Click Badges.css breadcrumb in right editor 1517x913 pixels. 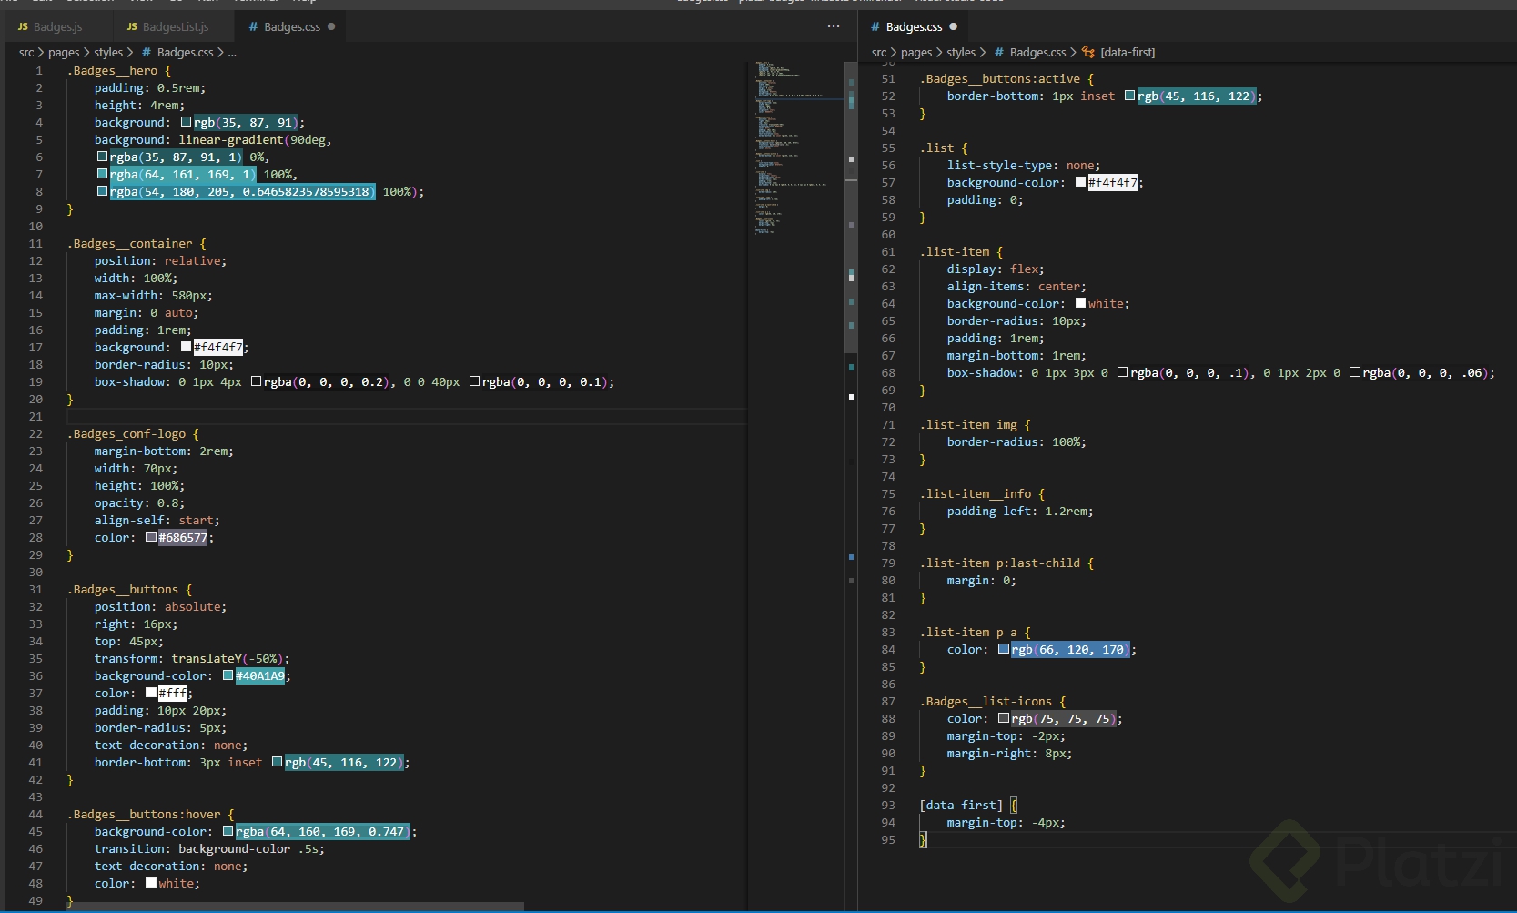coord(1037,53)
